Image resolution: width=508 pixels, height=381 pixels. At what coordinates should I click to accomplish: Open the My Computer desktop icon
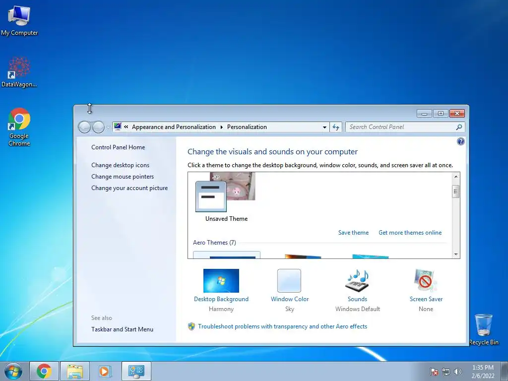click(19, 20)
